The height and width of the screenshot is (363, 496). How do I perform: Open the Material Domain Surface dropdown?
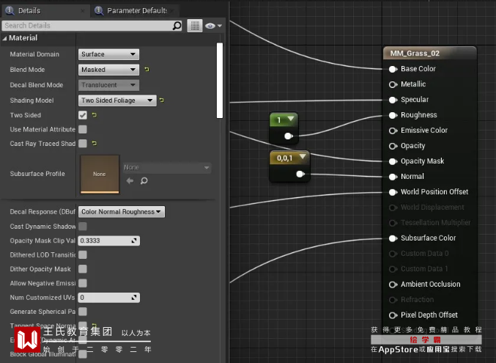108,54
